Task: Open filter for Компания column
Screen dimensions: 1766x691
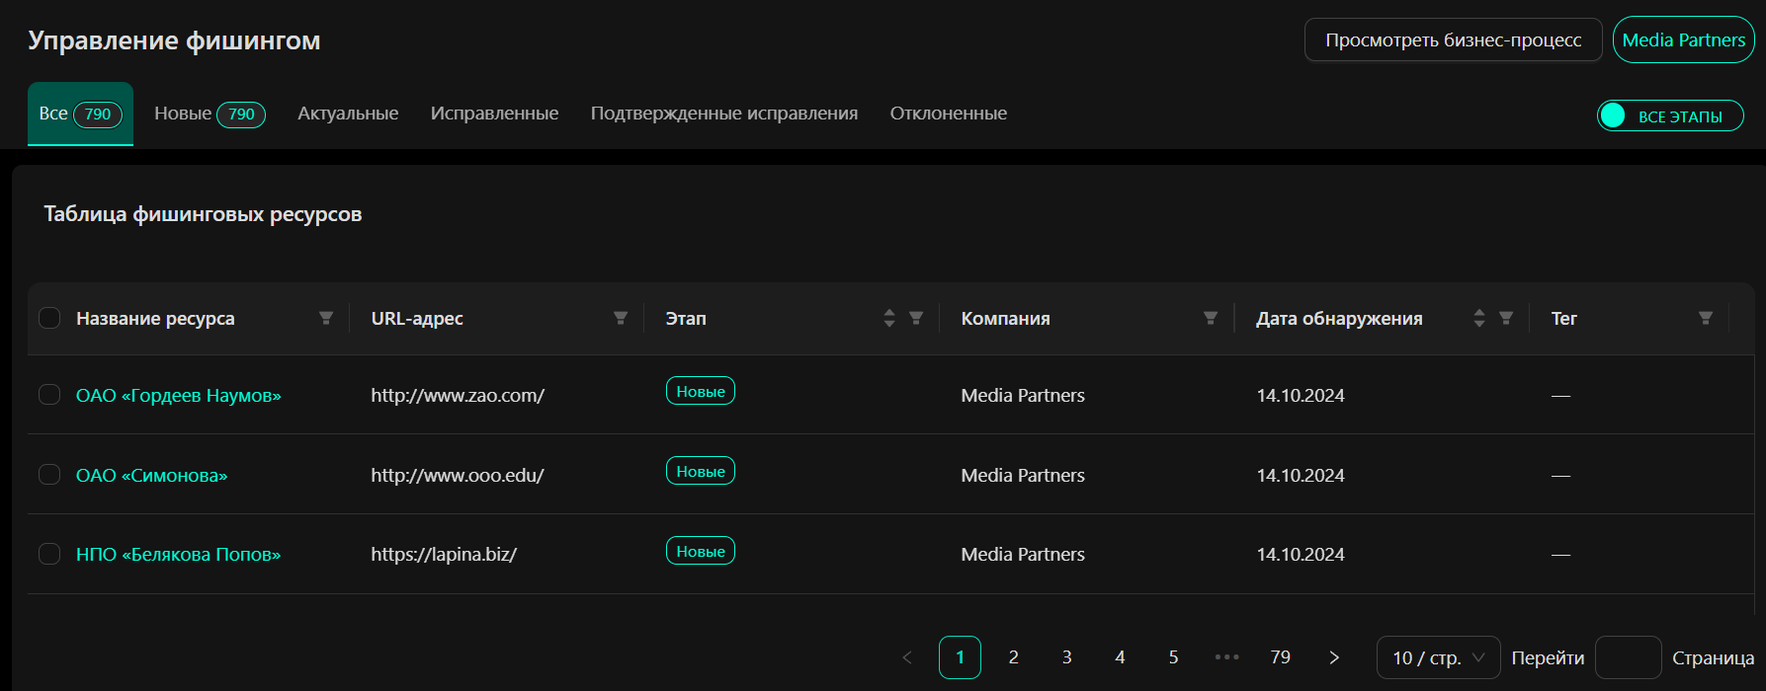Action: (x=1211, y=318)
